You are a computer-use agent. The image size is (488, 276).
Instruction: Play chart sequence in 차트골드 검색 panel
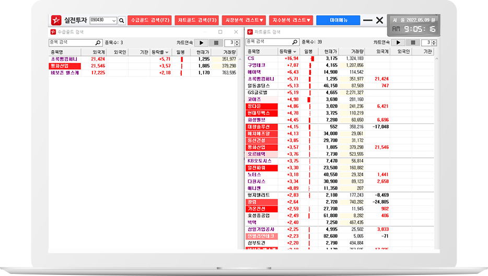(x=398, y=42)
